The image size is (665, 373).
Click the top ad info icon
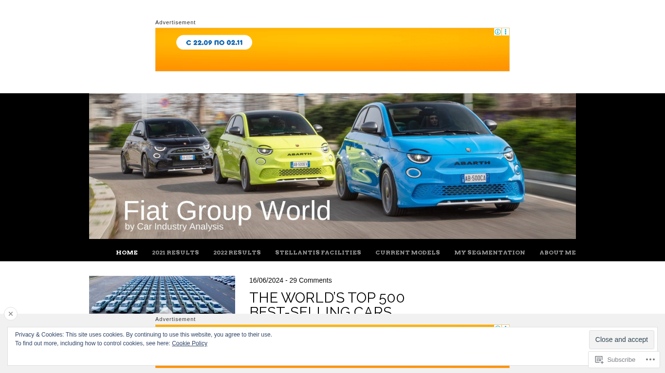(x=498, y=32)
